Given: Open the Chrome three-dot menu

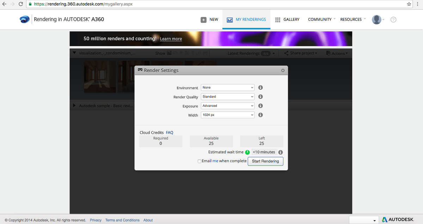Looking at the screenshot, I should (x=418, y=4).
